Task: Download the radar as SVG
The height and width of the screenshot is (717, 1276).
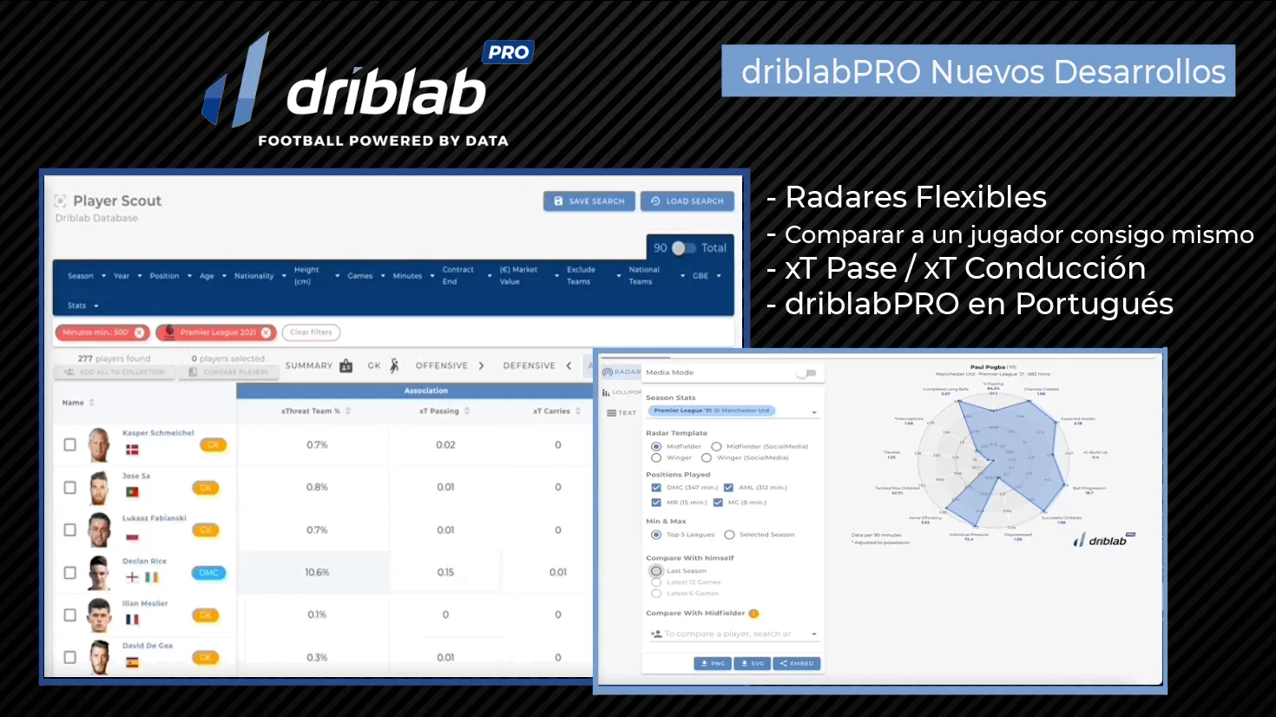Action: point(753,663)
